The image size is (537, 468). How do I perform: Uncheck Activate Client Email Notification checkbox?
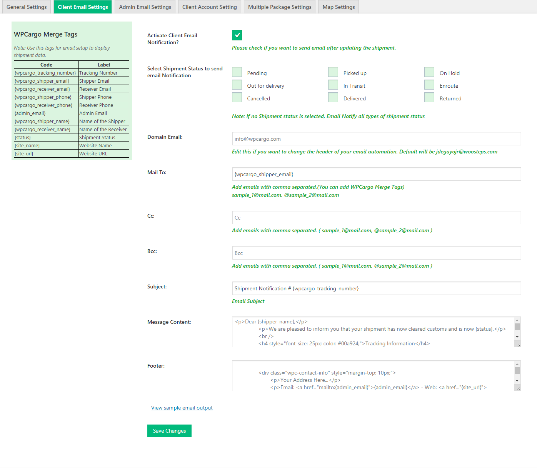tap(237, 35)
